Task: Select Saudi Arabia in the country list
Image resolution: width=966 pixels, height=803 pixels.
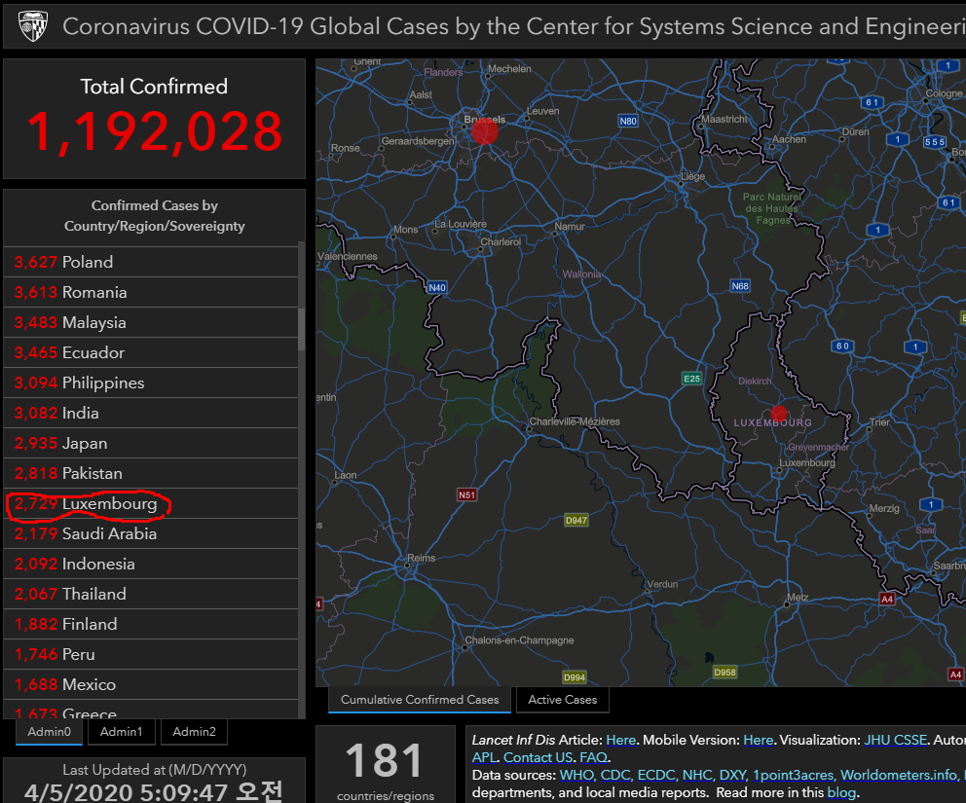Action: click(151, 533)
